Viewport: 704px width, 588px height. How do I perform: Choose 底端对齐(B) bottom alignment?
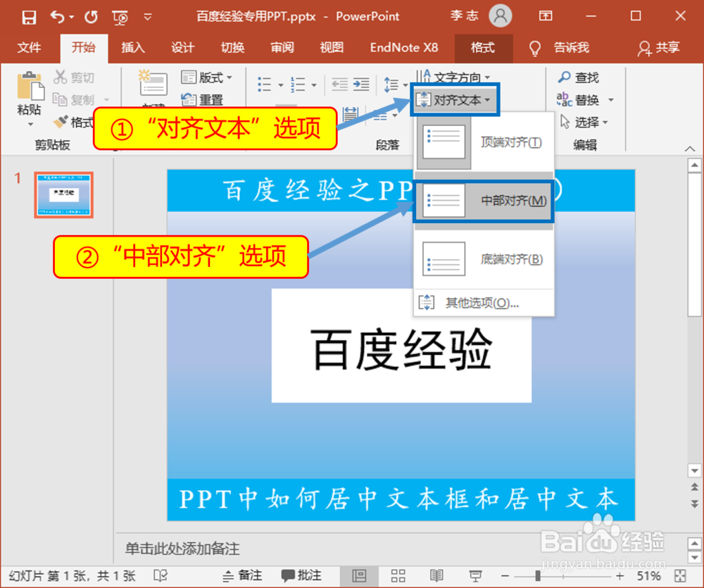point(484,259)
